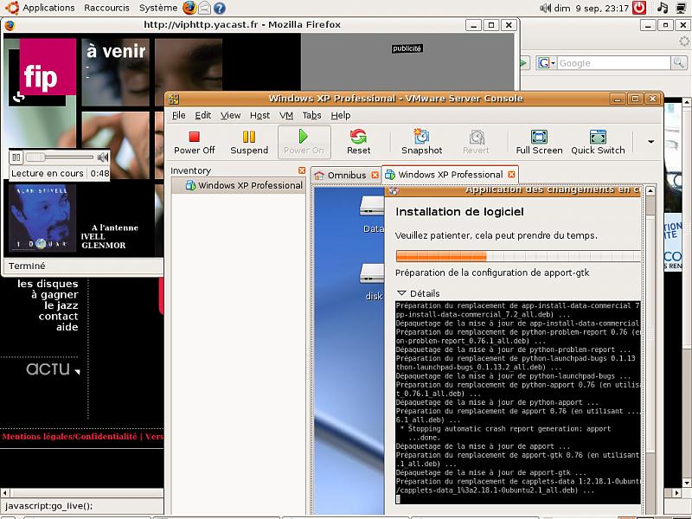Open the help icon in the panel
This screenshot has height=519, width=692.
[x=220, y=8]
